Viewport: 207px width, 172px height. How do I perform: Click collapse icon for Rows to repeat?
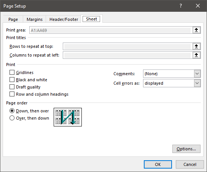coord(196,46)
